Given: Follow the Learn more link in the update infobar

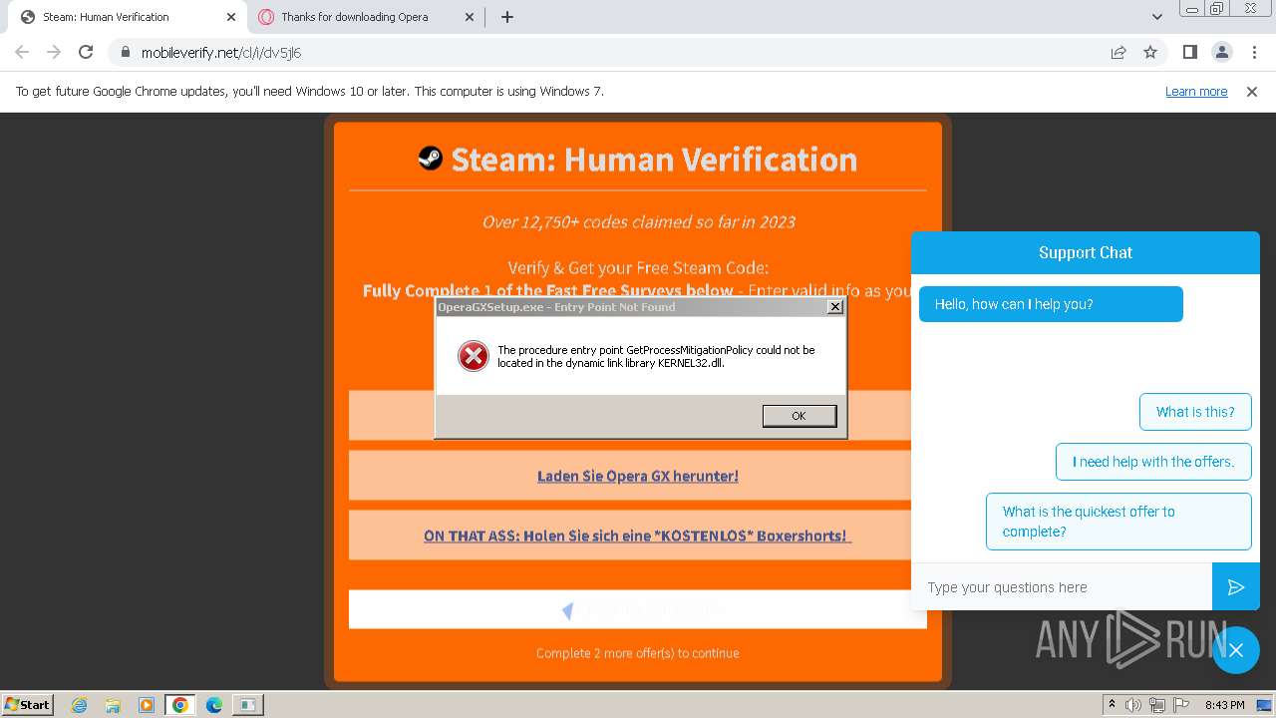Looking at the screenshot, I should [1196, 92].
